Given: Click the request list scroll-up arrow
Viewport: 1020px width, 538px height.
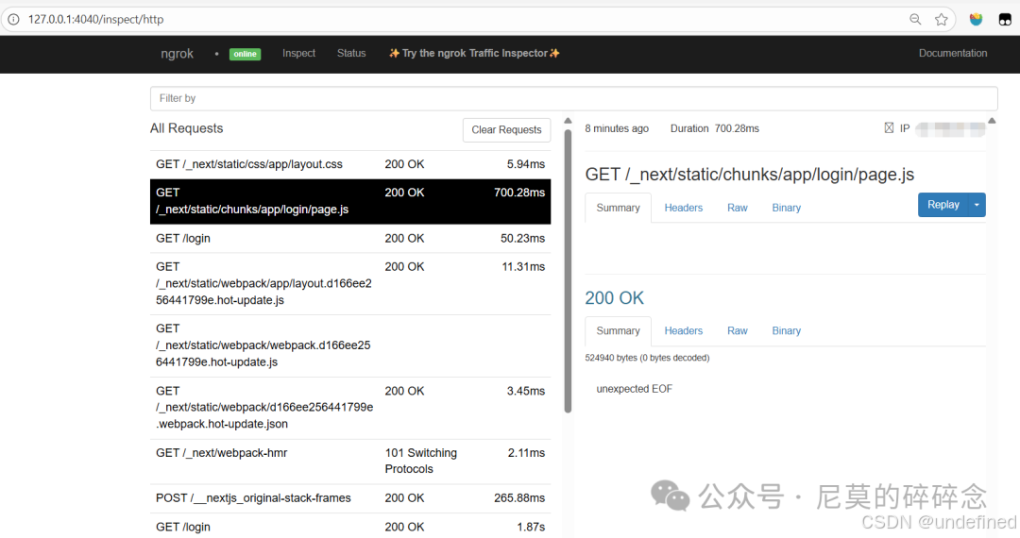Looking at the screenshot, I should pos(568,121).
